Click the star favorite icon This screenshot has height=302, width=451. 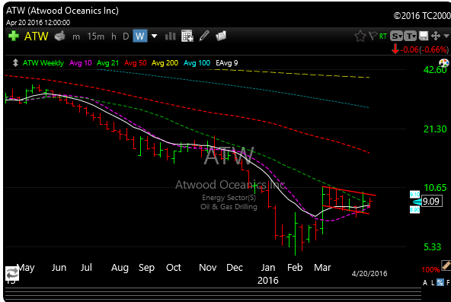[x=360, y=37]
